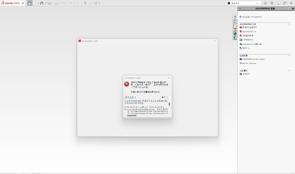
Task: Open the Welcome to SOLIDWORKS link
Action: pos(251,17)
